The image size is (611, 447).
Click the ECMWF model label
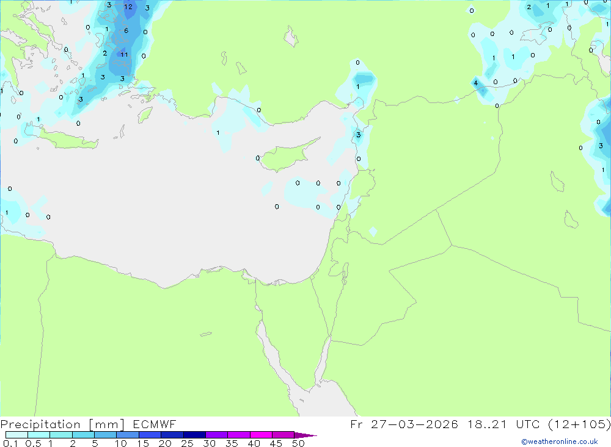[155, 424]
